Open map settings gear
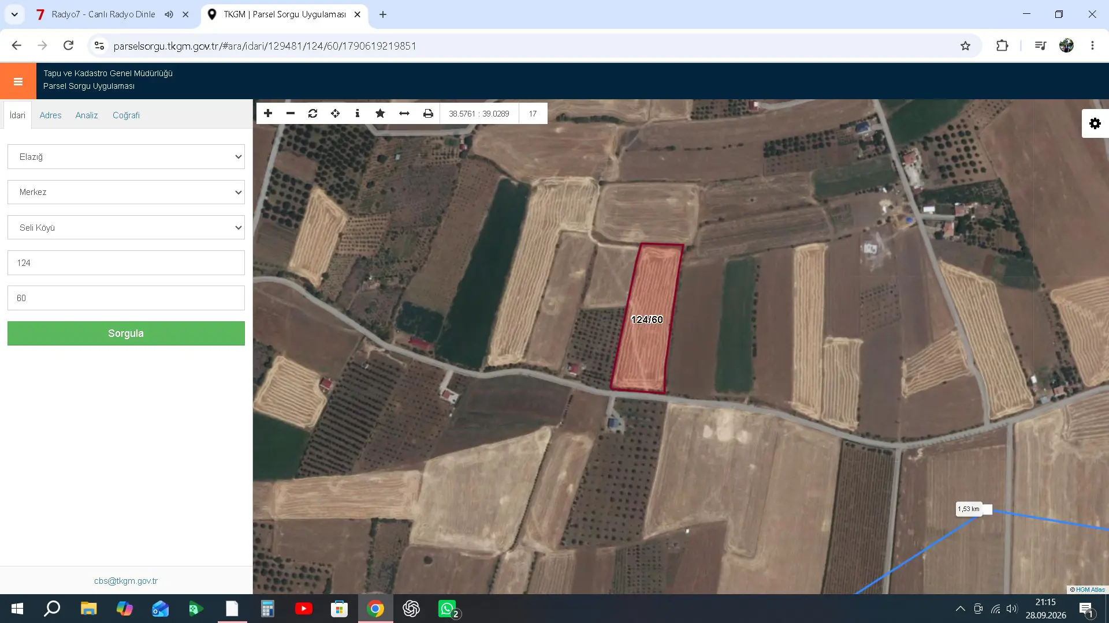 (1095, 123)
